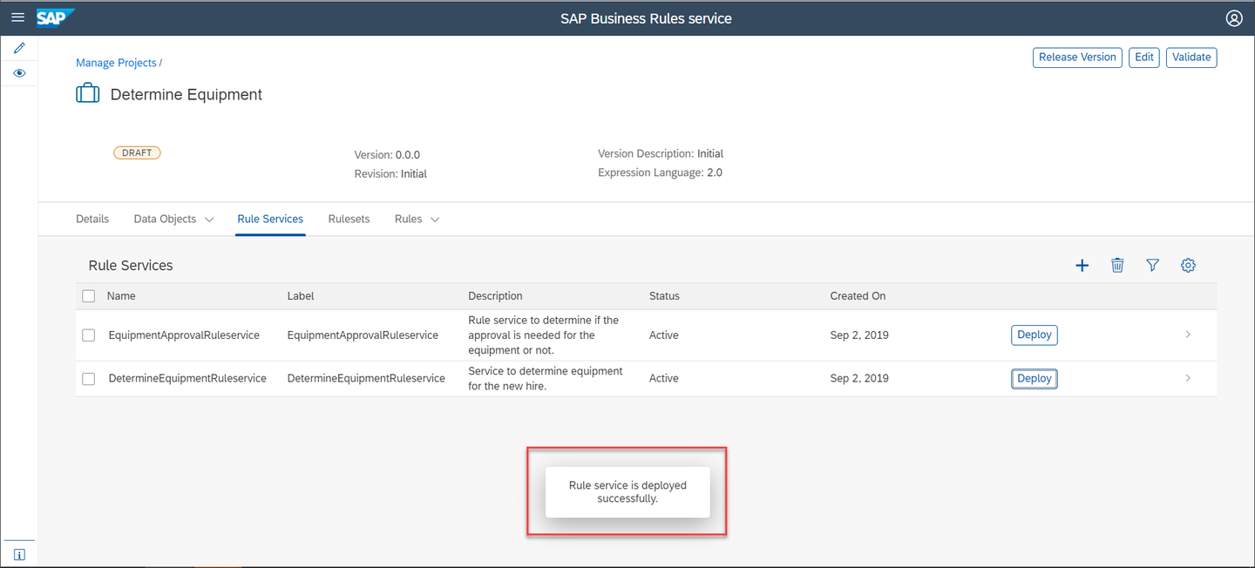Click the SAP Business Rules service header title
Image resolution: width=1255 pixels, height=568 pixels.
646,18
